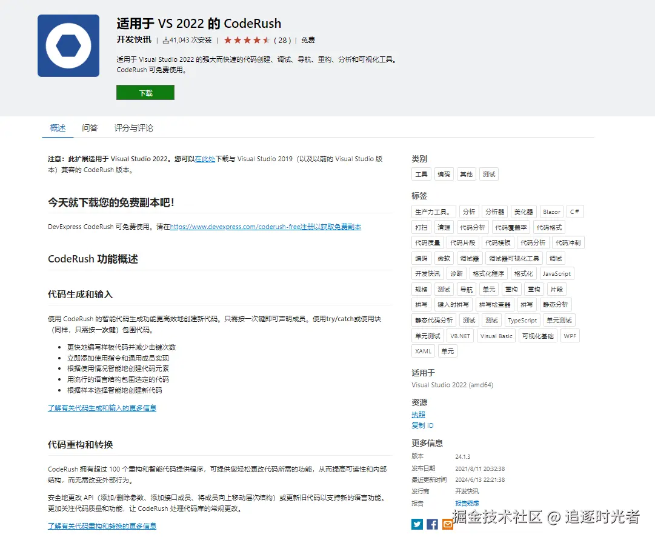Viewport: 655px width, 540px height.
Task: Click the Visual Studio 2022 (amd64) text
Action: (x=453, y=385)
